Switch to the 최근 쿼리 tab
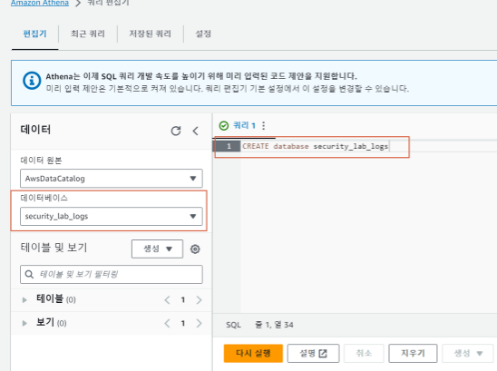497x371 pixels. [x=88, y=34]
